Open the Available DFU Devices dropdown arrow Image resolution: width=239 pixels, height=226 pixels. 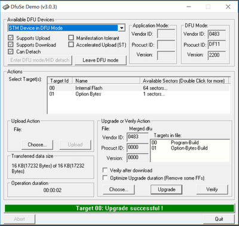click(x=121, y=28)
